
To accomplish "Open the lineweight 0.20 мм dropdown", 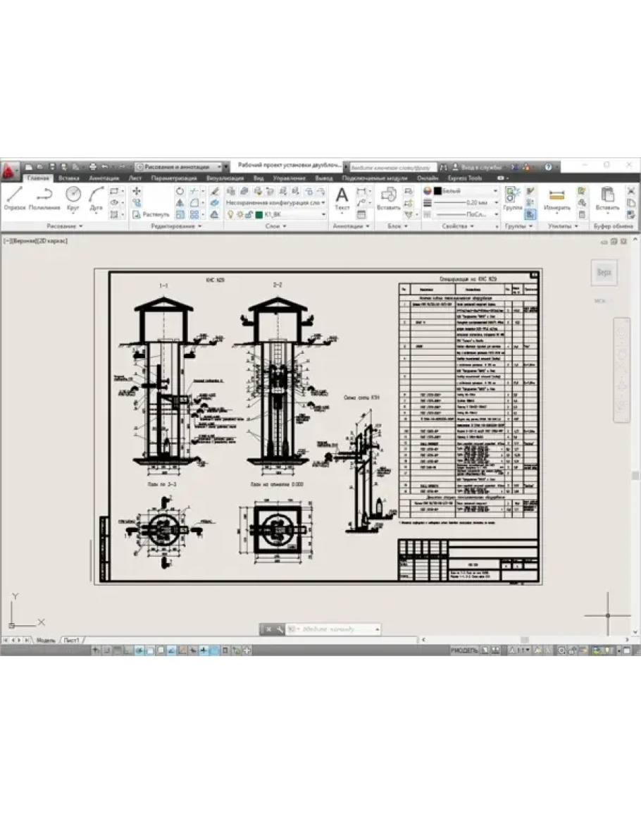I will tap(465, 202).
